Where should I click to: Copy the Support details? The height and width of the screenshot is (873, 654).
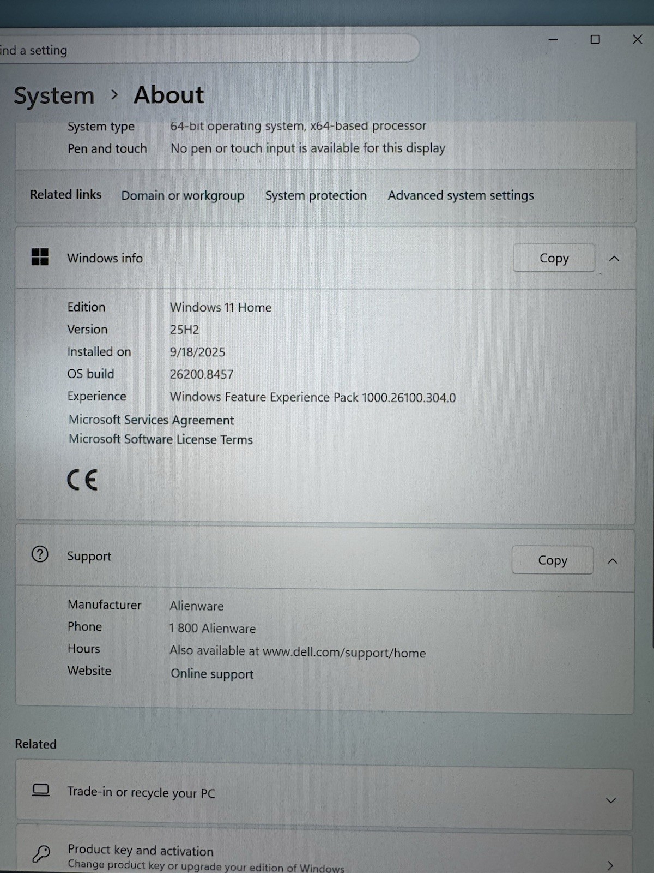[x=553, y=560]
